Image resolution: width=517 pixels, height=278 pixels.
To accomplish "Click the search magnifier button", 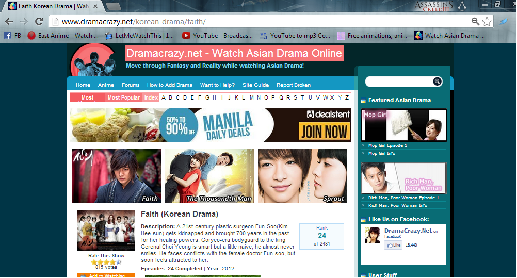I will pyautogui.click(x=437, y=81).
